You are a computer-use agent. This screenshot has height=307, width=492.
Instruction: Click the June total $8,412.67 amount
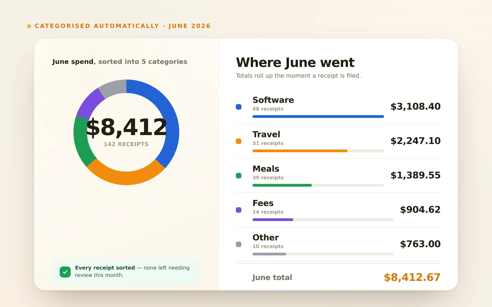point(412,278)
